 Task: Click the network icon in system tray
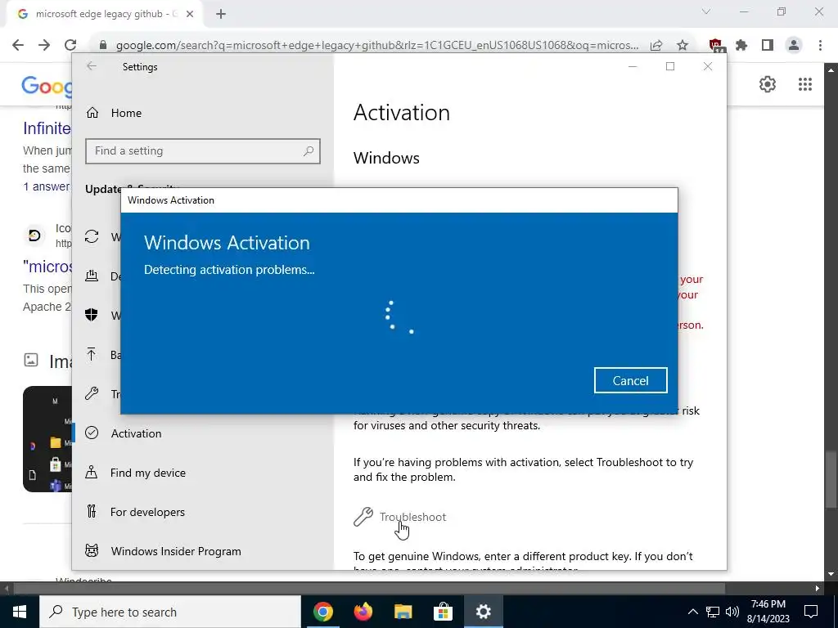[713, 612]
